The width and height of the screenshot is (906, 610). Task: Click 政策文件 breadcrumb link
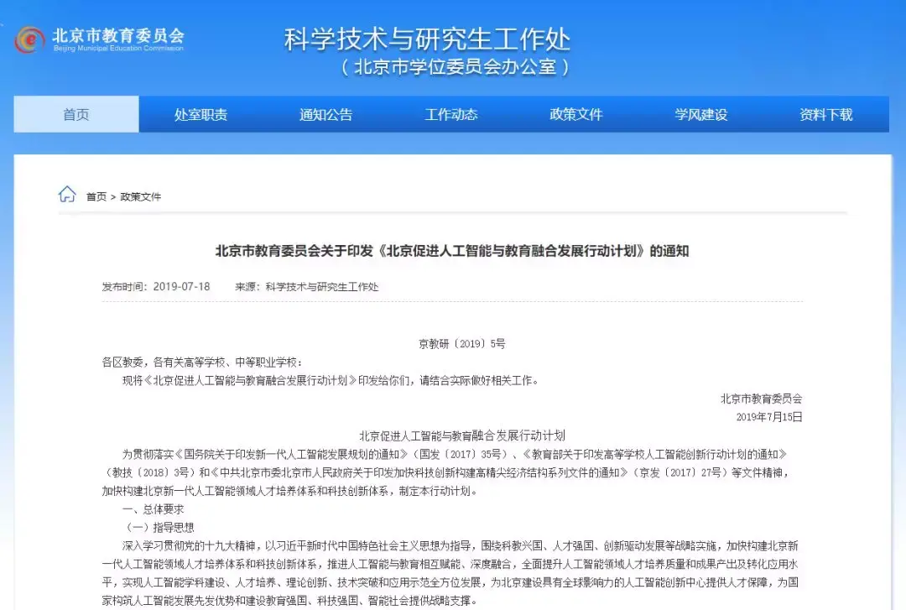pyautogui.click(x=140, y=197)
